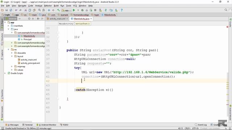Select activity_principal.xml in layout folder

[x=30, y=63]
